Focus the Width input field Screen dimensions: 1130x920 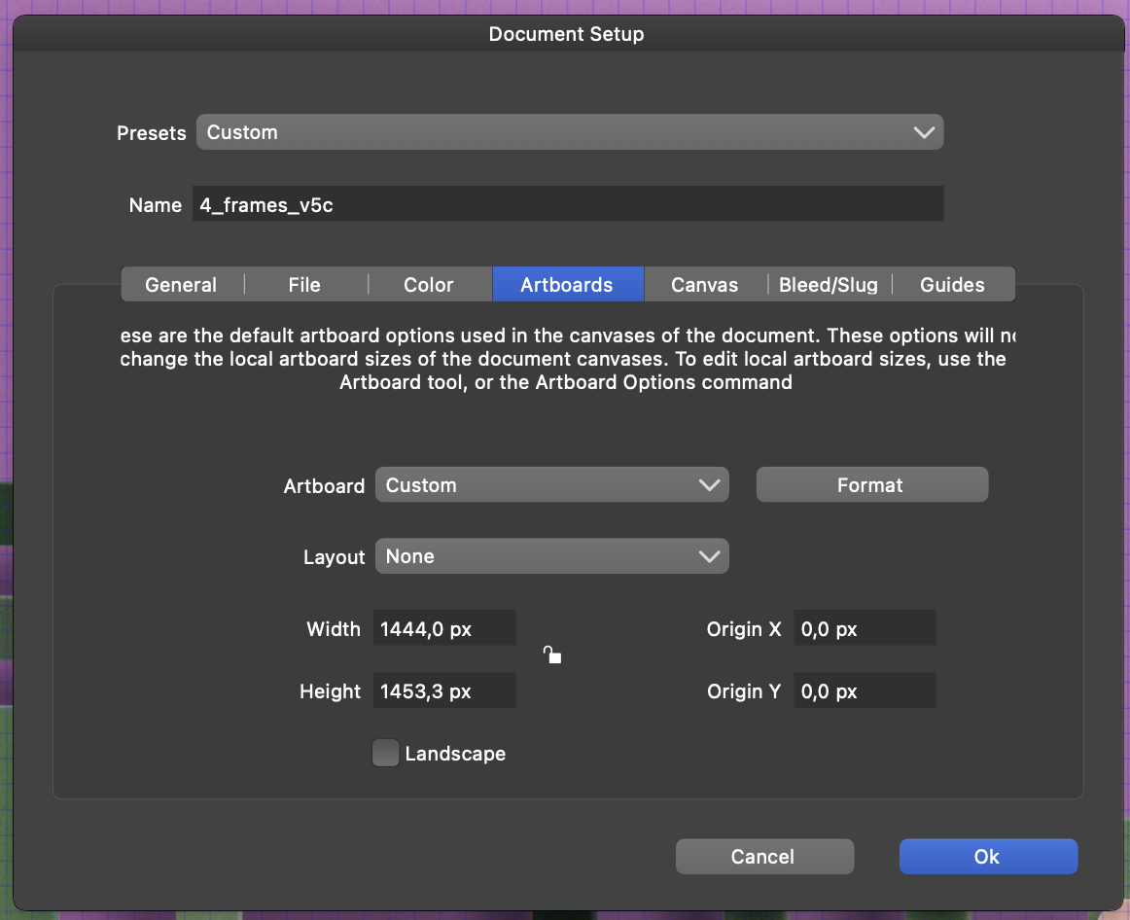click(444, 629)
